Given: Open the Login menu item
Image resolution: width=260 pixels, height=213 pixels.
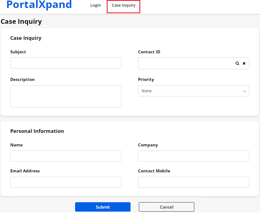Looking at the screenshot, I should [96, 5].
